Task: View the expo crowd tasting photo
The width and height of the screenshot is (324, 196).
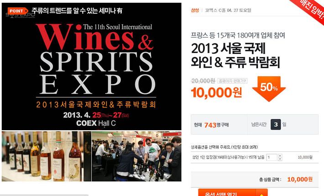Action: (x=136, y=156)
